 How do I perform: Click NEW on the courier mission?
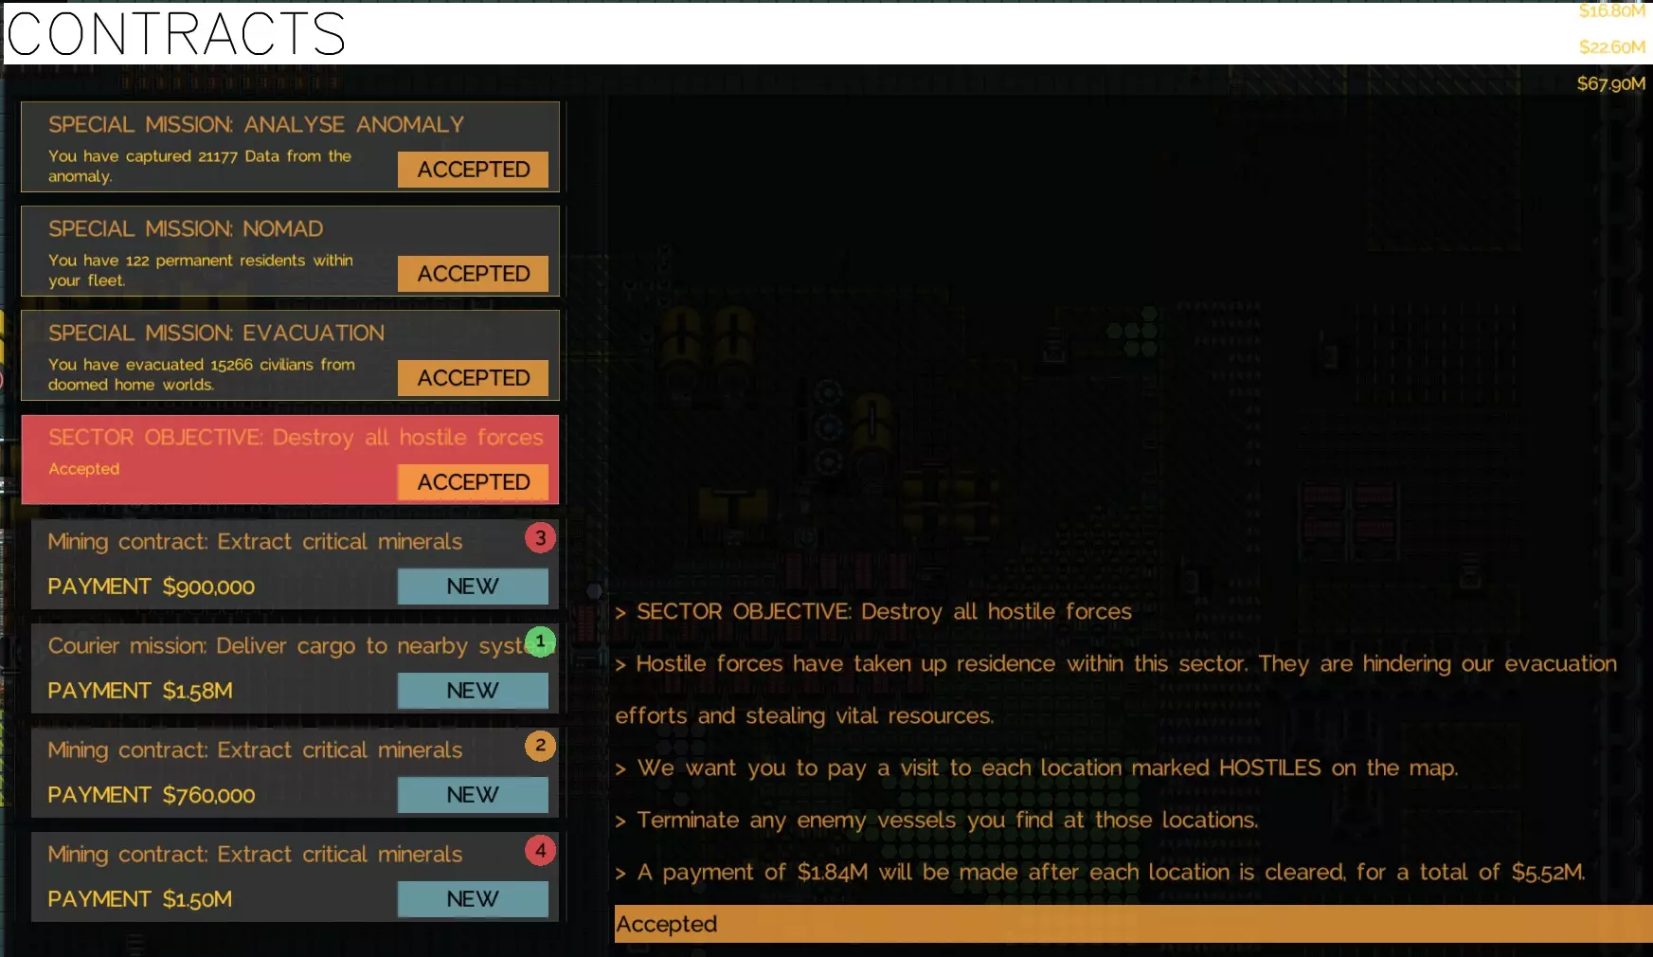[473, 691]
